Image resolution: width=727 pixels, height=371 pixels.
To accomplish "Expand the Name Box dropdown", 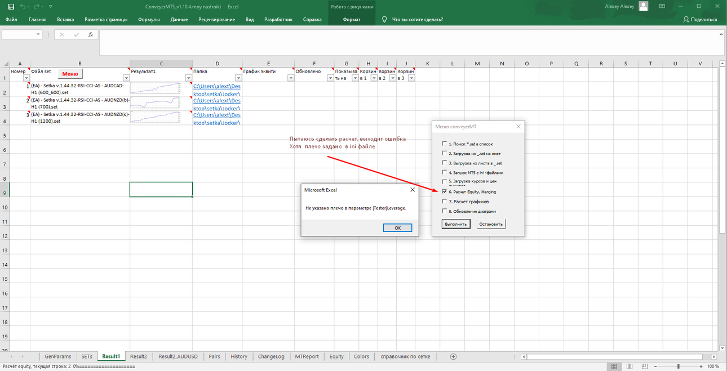I will (x=38, y=34).
